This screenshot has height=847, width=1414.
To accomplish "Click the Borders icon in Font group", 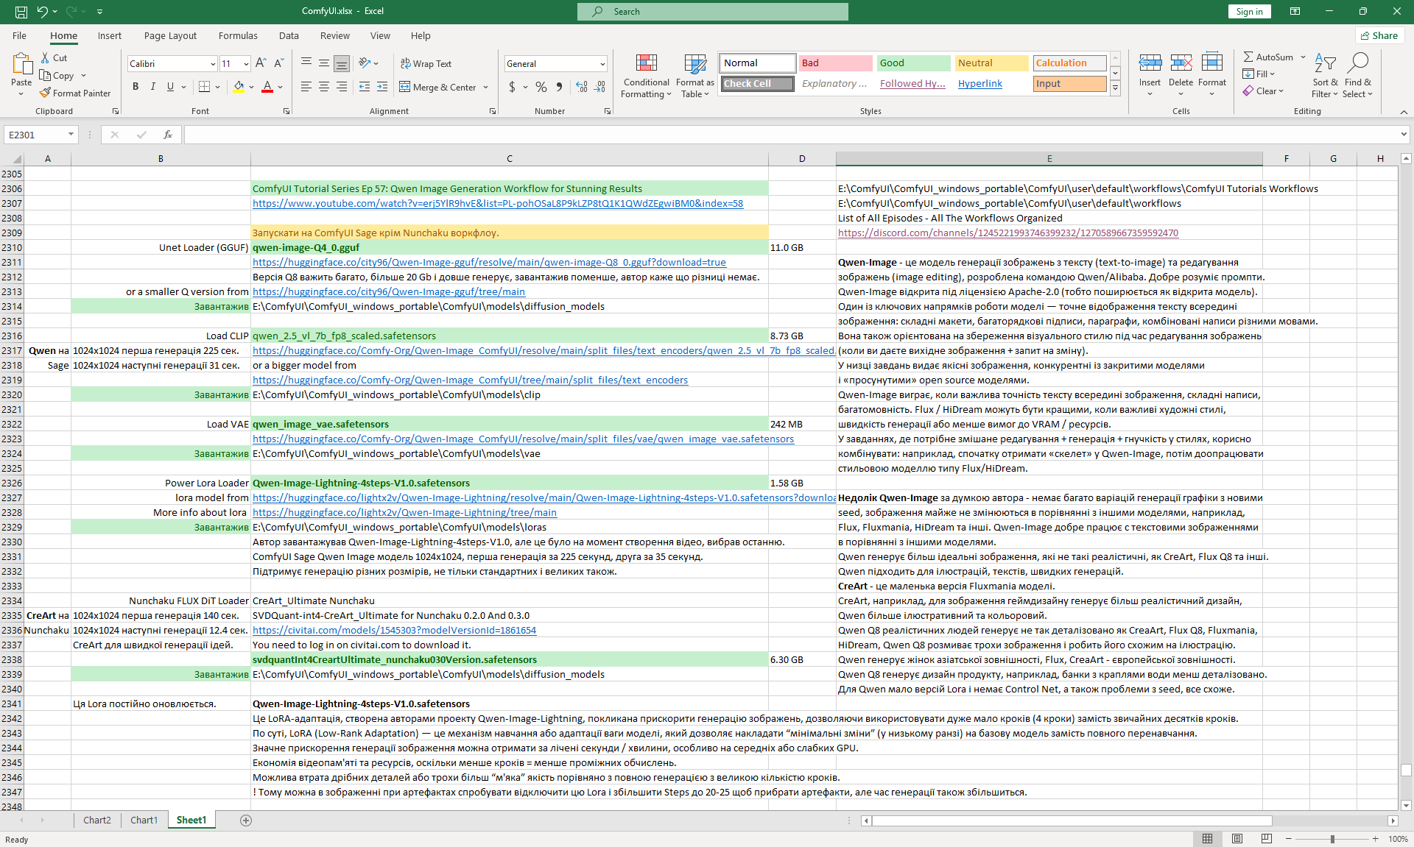I will click(x=205, y=87).
